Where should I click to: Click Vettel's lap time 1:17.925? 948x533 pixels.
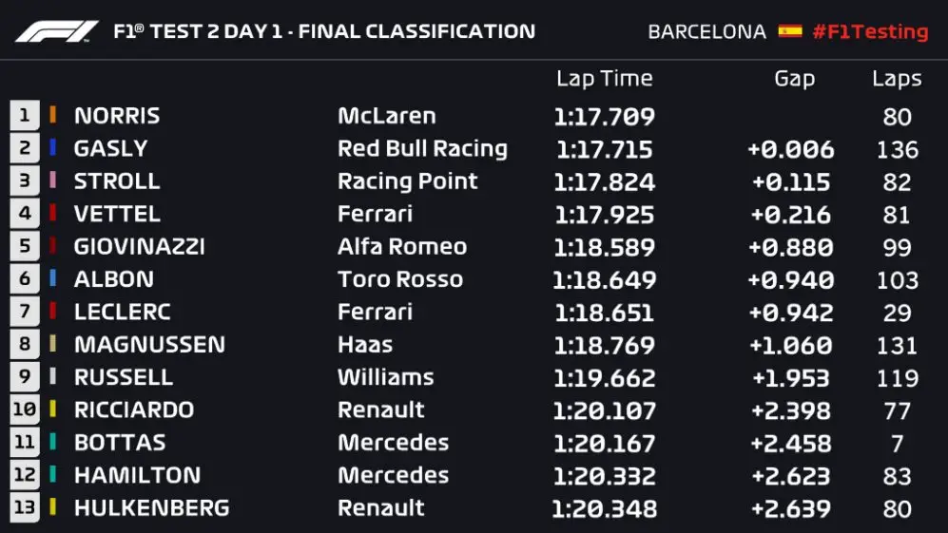coord(604,214)
